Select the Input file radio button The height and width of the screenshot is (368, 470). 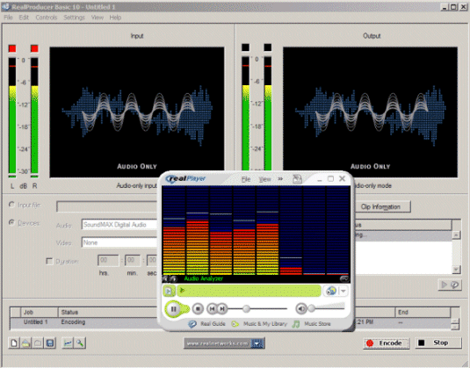(x=11, y=205)
